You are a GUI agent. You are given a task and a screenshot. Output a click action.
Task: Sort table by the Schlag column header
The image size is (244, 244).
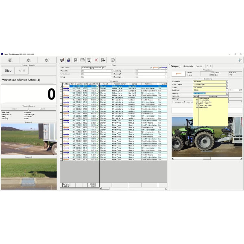point(135,84)
